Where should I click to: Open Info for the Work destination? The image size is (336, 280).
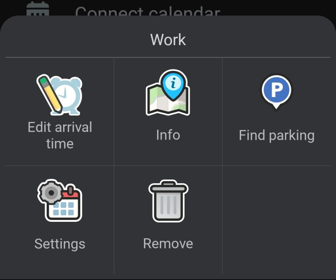(x=168, y=111)
